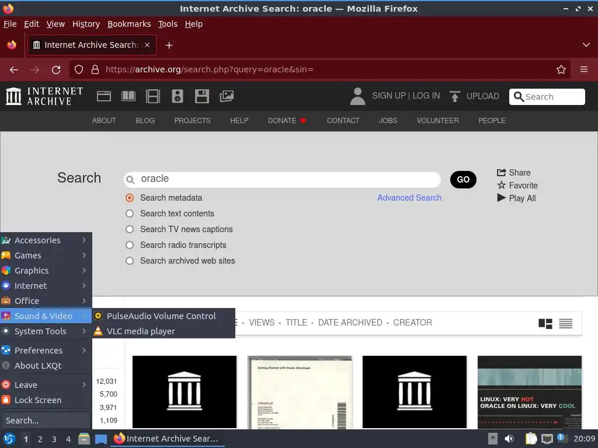Open the History menu

pyautogui.click(x=86, y=24)
